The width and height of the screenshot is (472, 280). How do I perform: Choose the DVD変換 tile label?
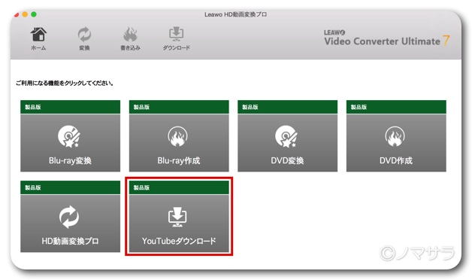click(287, 160)
